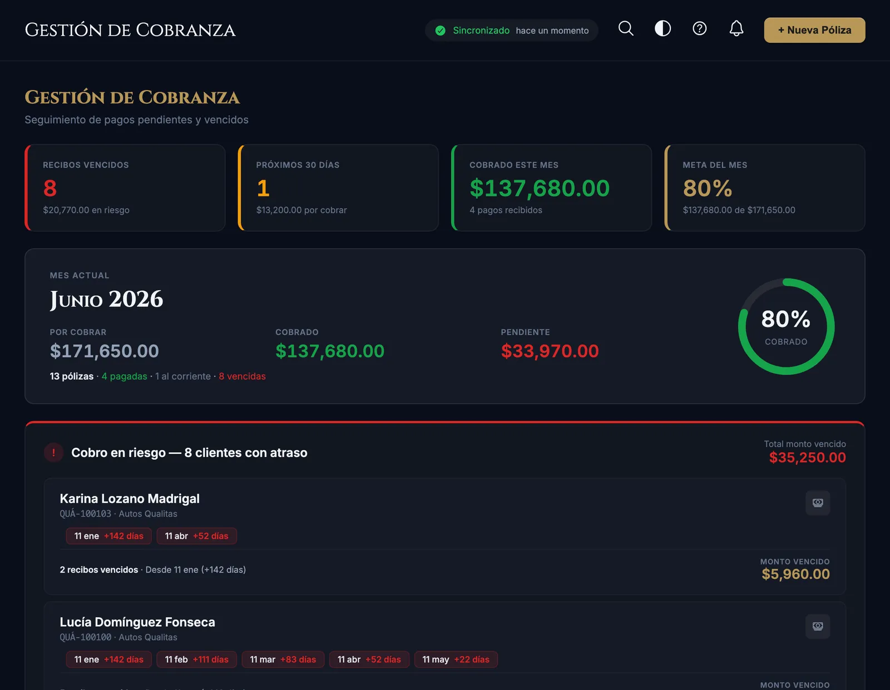Click the green sync check icon

pyautogui.click(x=440, y=31)
